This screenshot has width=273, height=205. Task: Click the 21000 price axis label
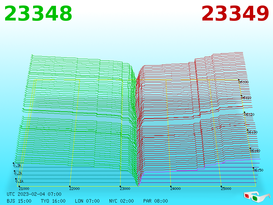tap(24, 189)
